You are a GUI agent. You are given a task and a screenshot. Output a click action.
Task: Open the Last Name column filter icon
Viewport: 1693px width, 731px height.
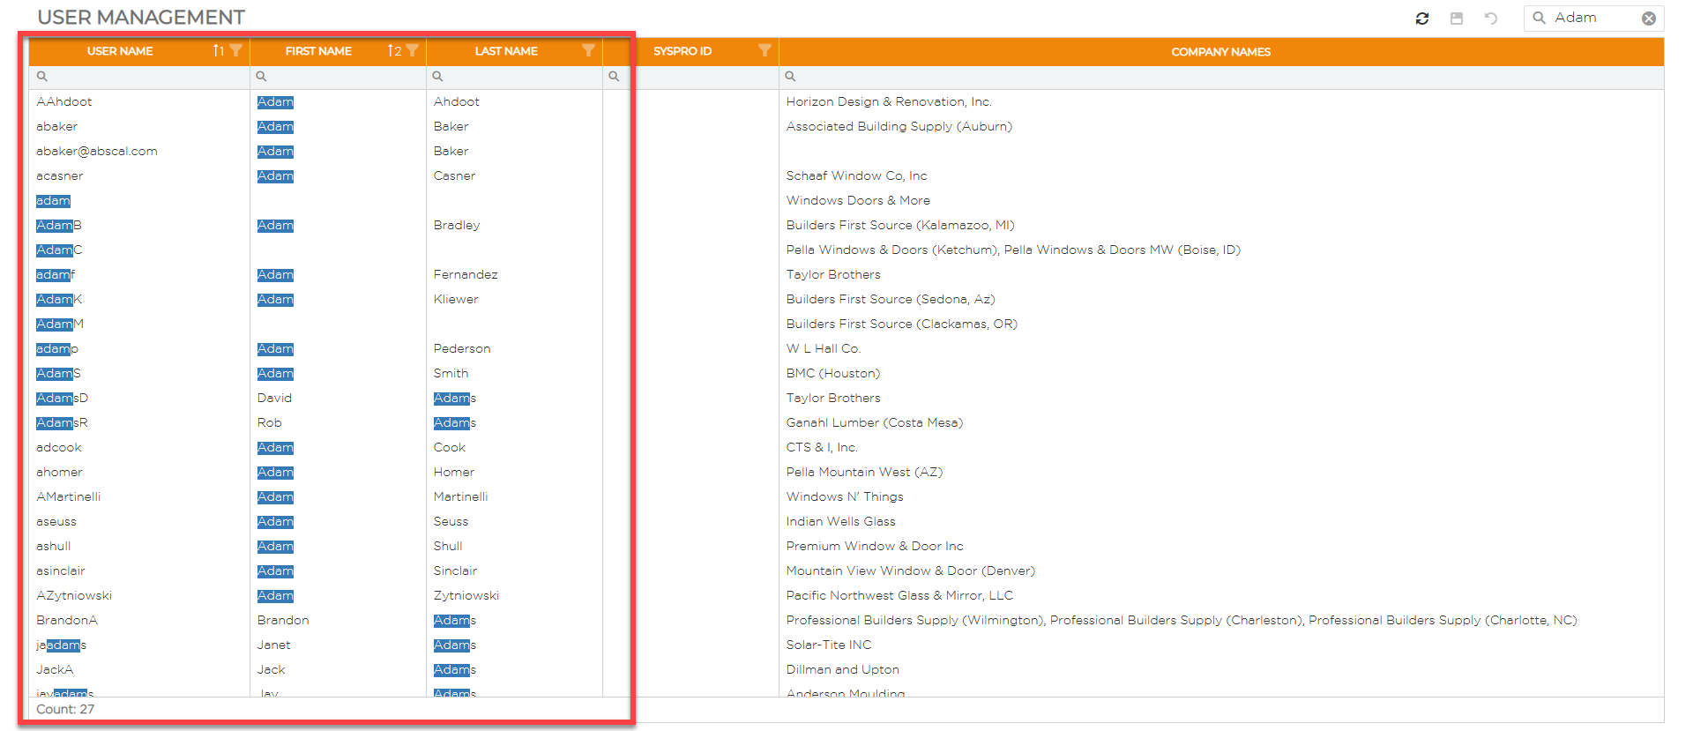coord(588,50)
